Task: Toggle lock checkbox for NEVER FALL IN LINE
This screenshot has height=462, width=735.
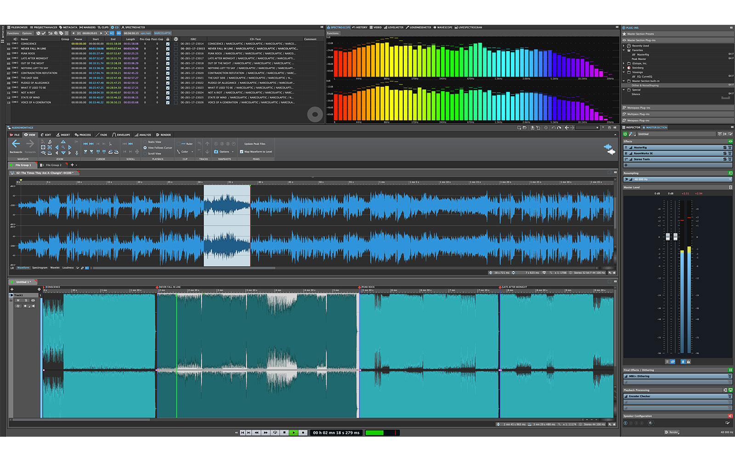Action: pyautogui.click(x=168, y=49)
